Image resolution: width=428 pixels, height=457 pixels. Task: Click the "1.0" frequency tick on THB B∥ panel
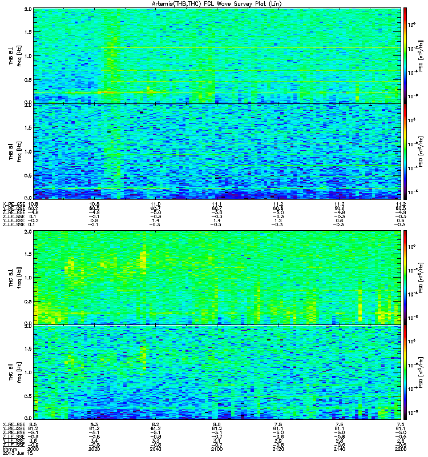click(28, 151)
